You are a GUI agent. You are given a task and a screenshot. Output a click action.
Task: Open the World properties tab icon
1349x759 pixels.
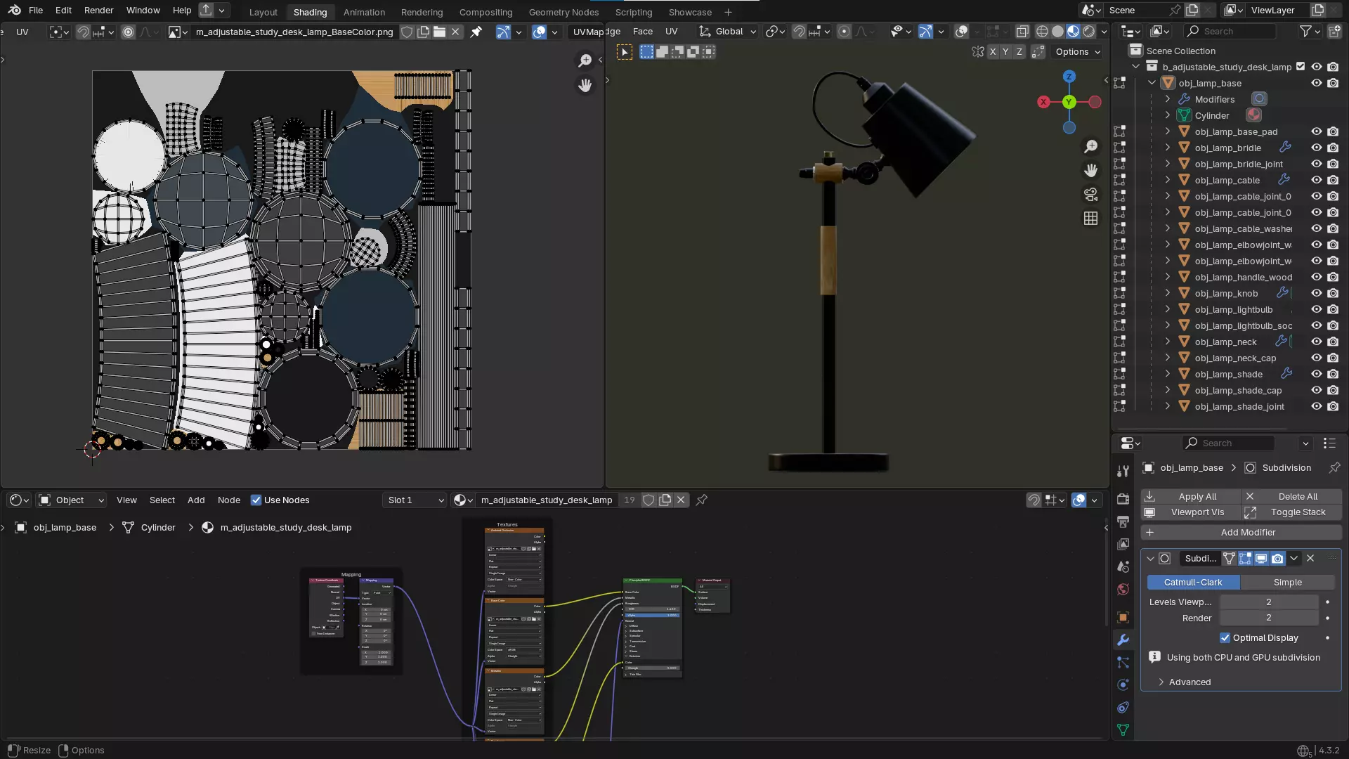(x=1123, y=590)
